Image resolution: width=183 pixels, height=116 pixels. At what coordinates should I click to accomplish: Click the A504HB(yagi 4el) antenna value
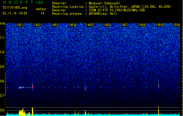pyautogui.click(x=103, y=14)
